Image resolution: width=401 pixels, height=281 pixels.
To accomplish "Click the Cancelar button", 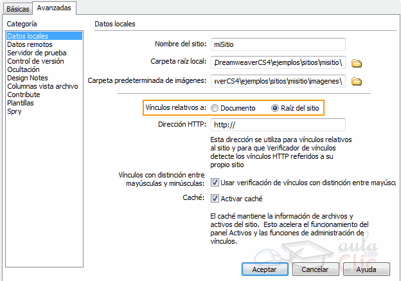I will [316, 269].
